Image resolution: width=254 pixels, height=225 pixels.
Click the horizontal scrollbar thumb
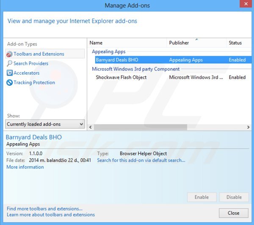pos(141,127)
